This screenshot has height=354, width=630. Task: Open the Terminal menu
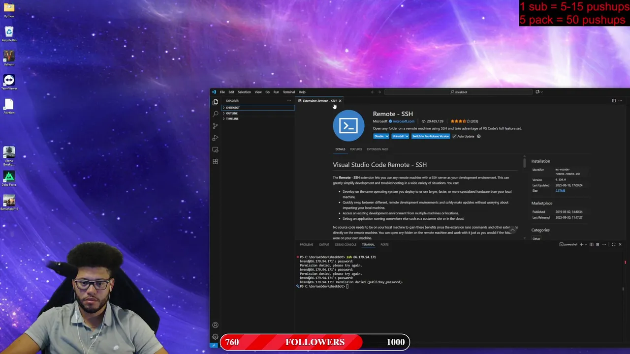click(x=288, y=92)
